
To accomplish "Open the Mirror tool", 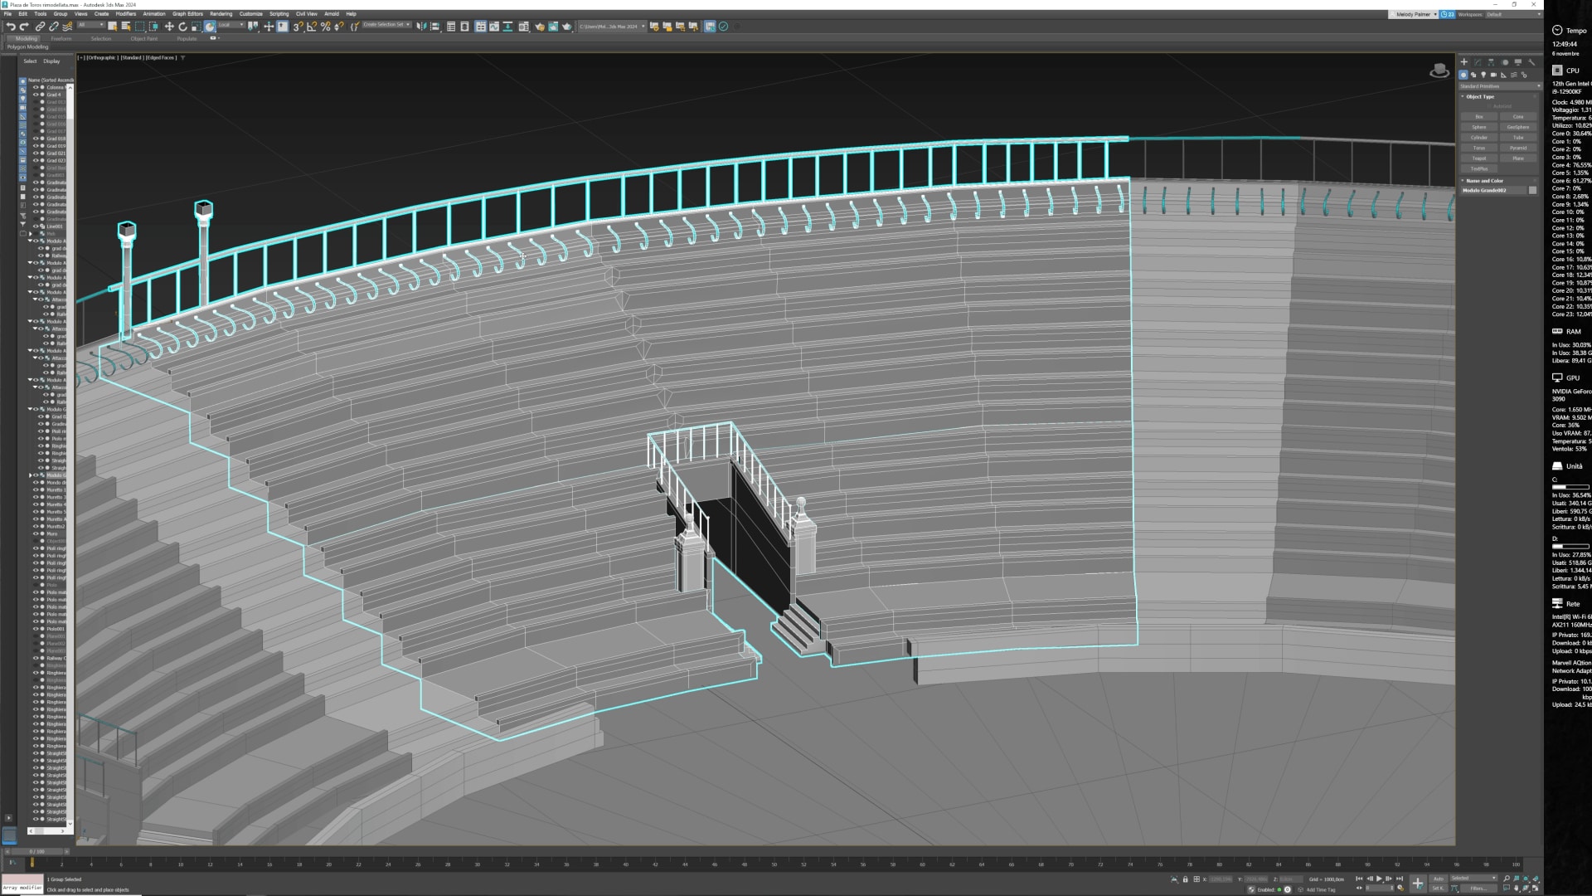I will [x=421, y=27].
